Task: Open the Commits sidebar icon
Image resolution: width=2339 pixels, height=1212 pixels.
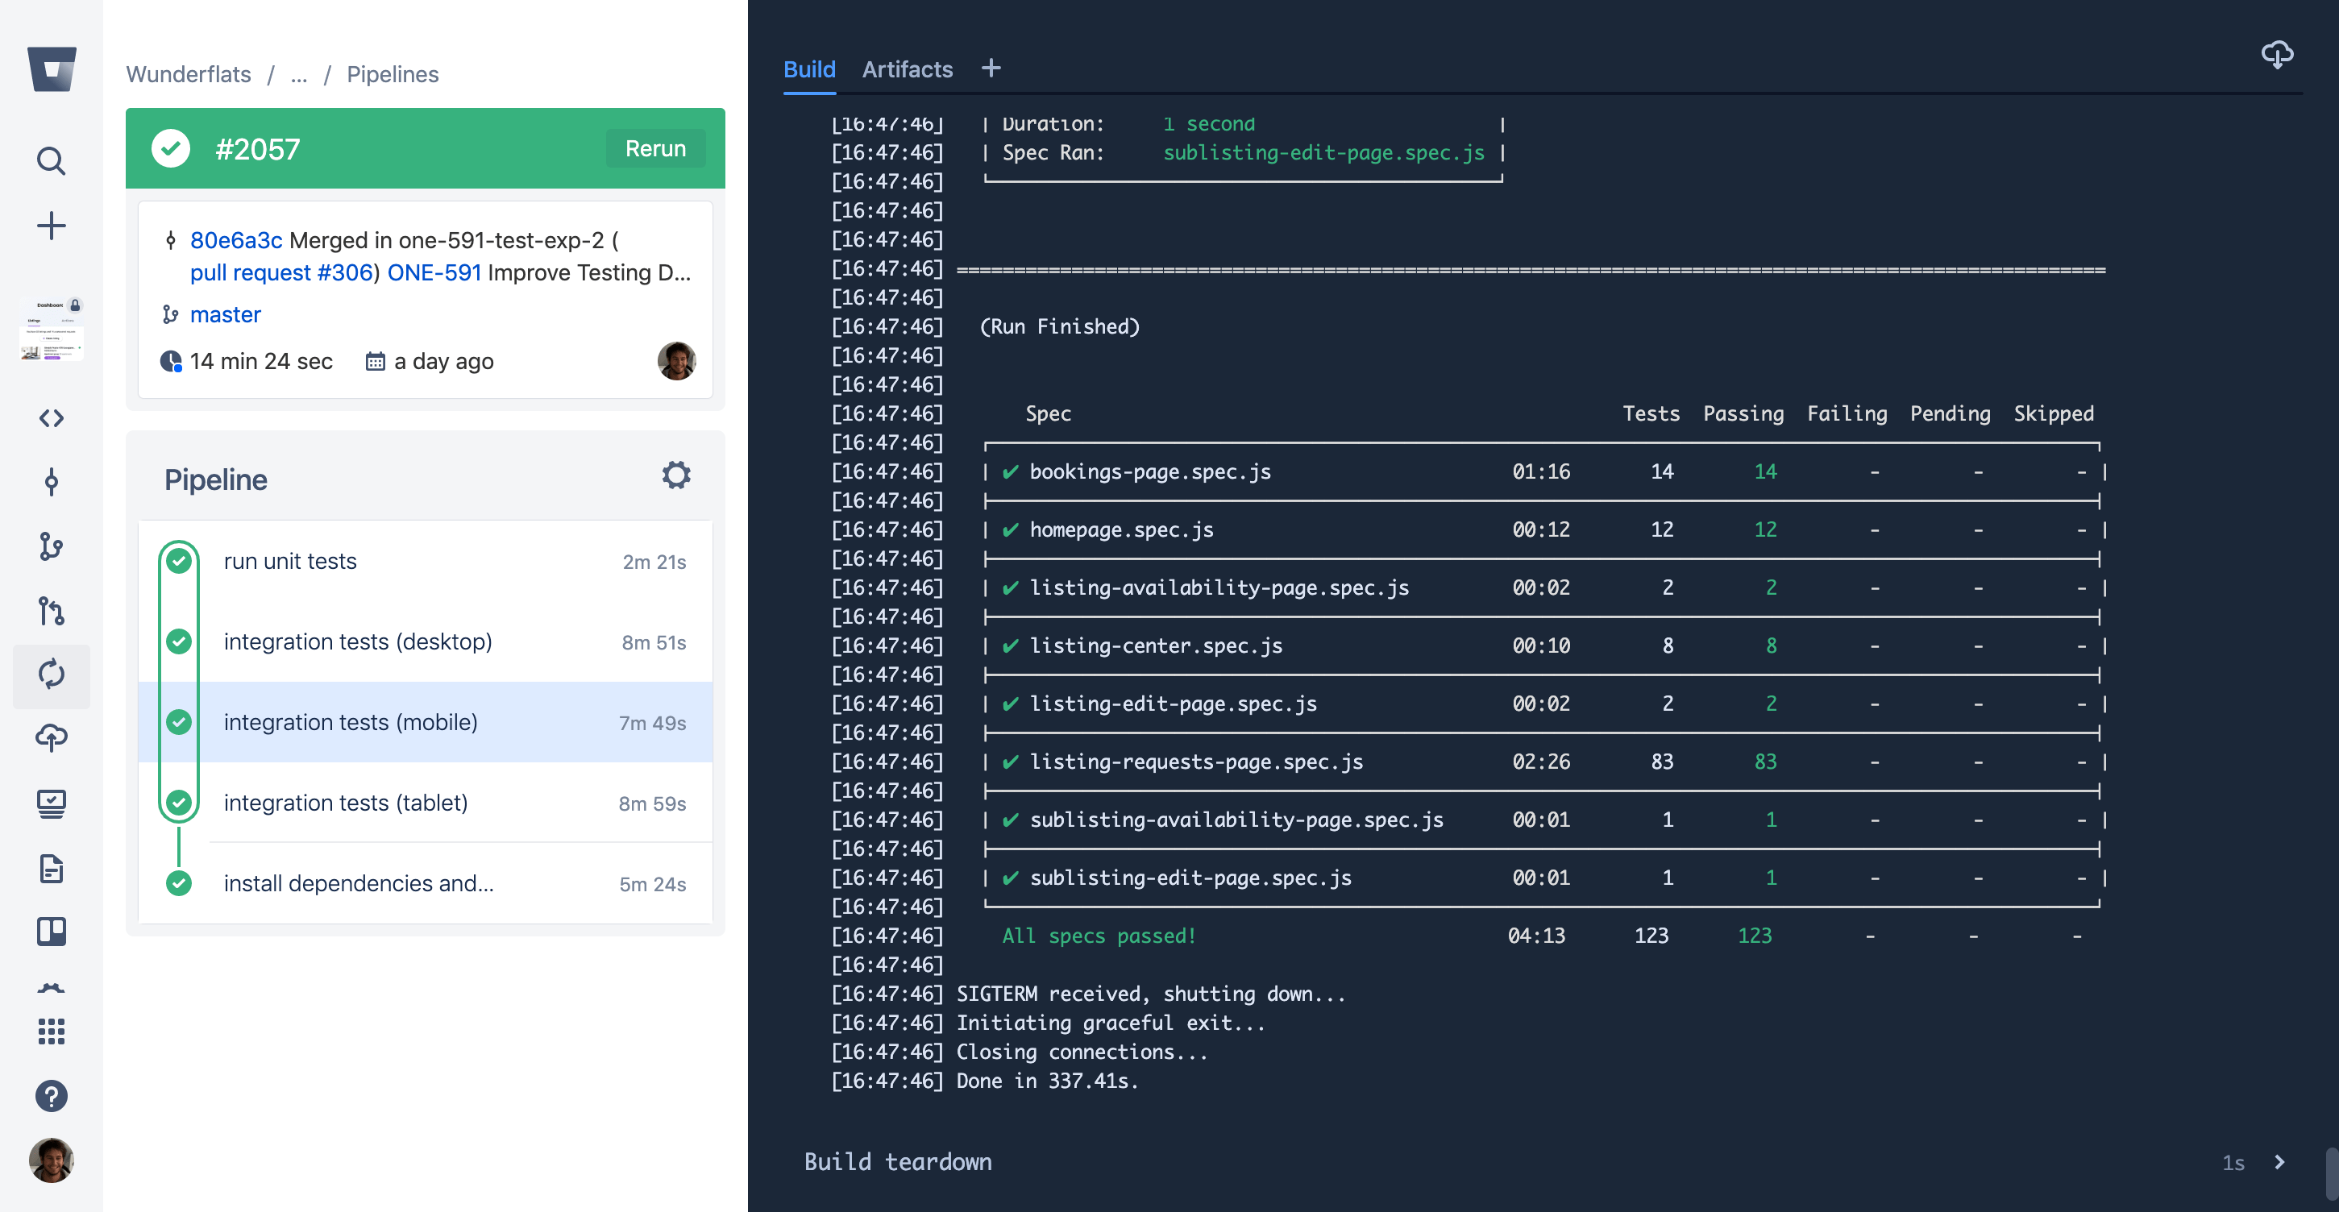Action: (x=52, y=482)
